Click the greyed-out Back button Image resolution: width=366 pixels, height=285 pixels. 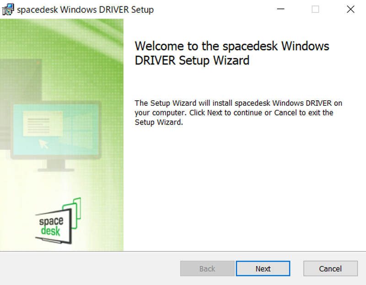point(207,269)
